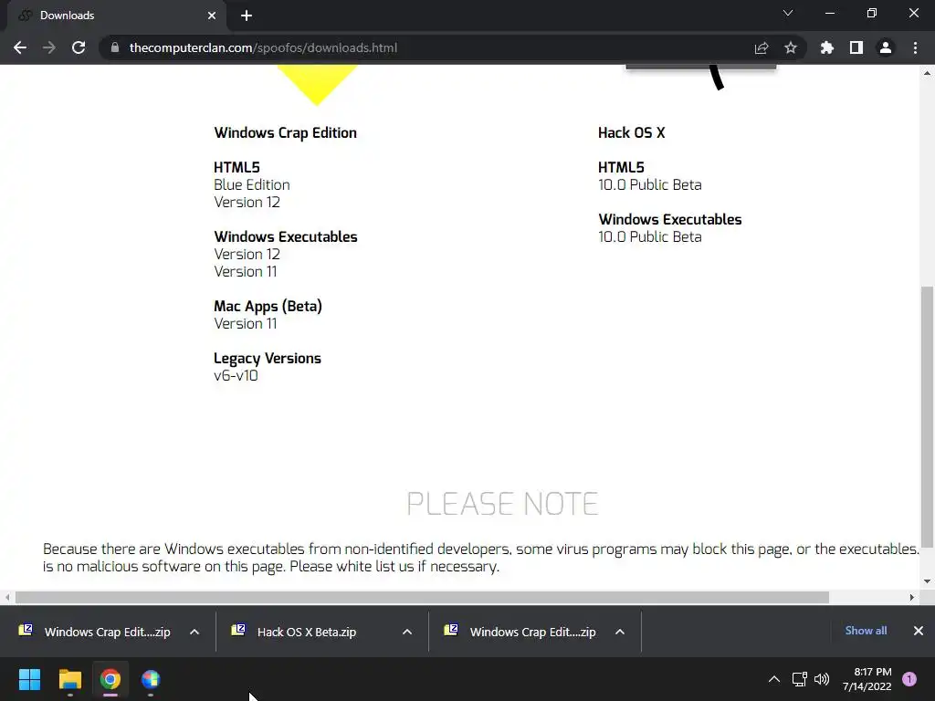Open the tab search dropdown
The image size is (935, 701).
[x=788, y=13]
